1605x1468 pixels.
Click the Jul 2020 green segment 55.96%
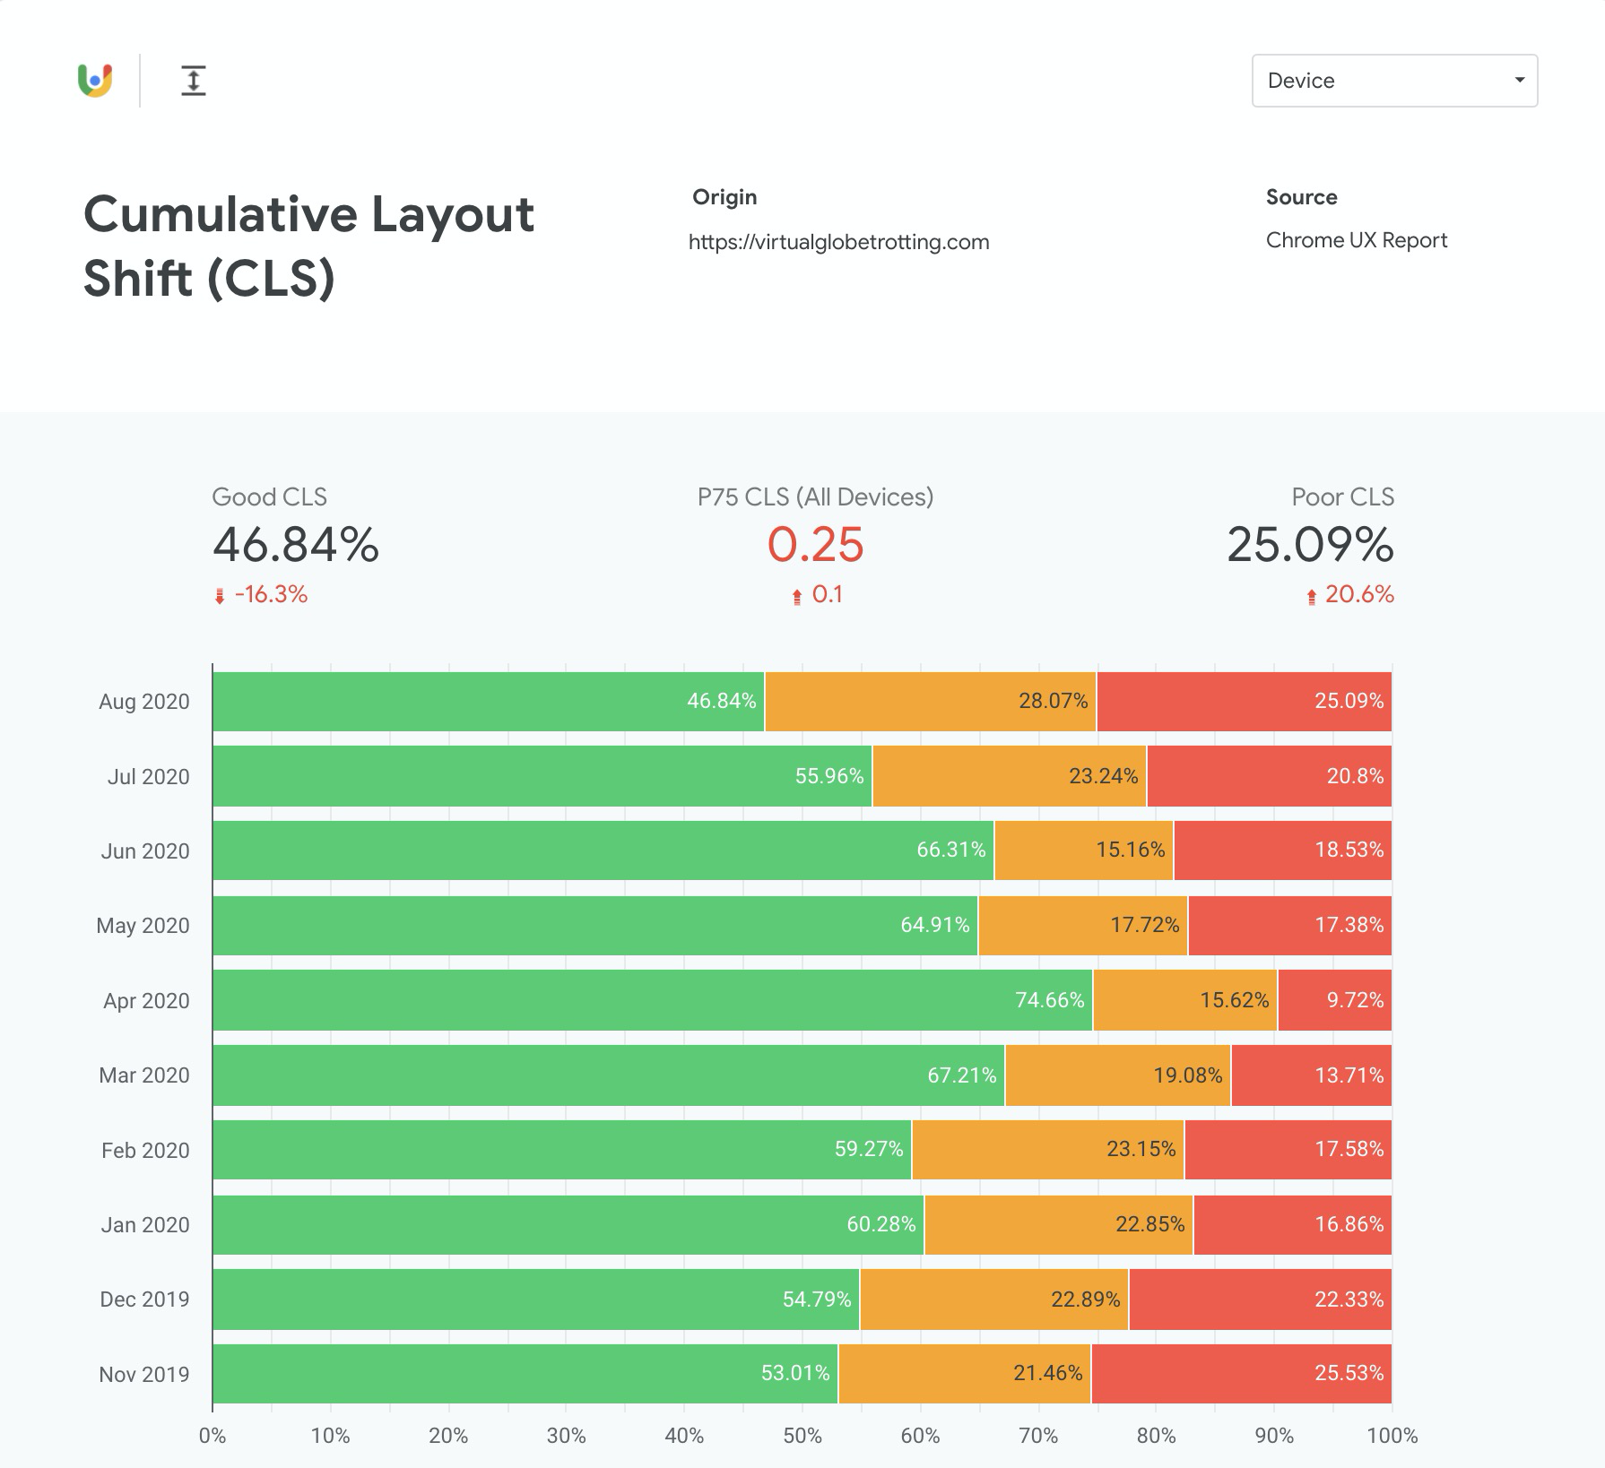point(542,776)
